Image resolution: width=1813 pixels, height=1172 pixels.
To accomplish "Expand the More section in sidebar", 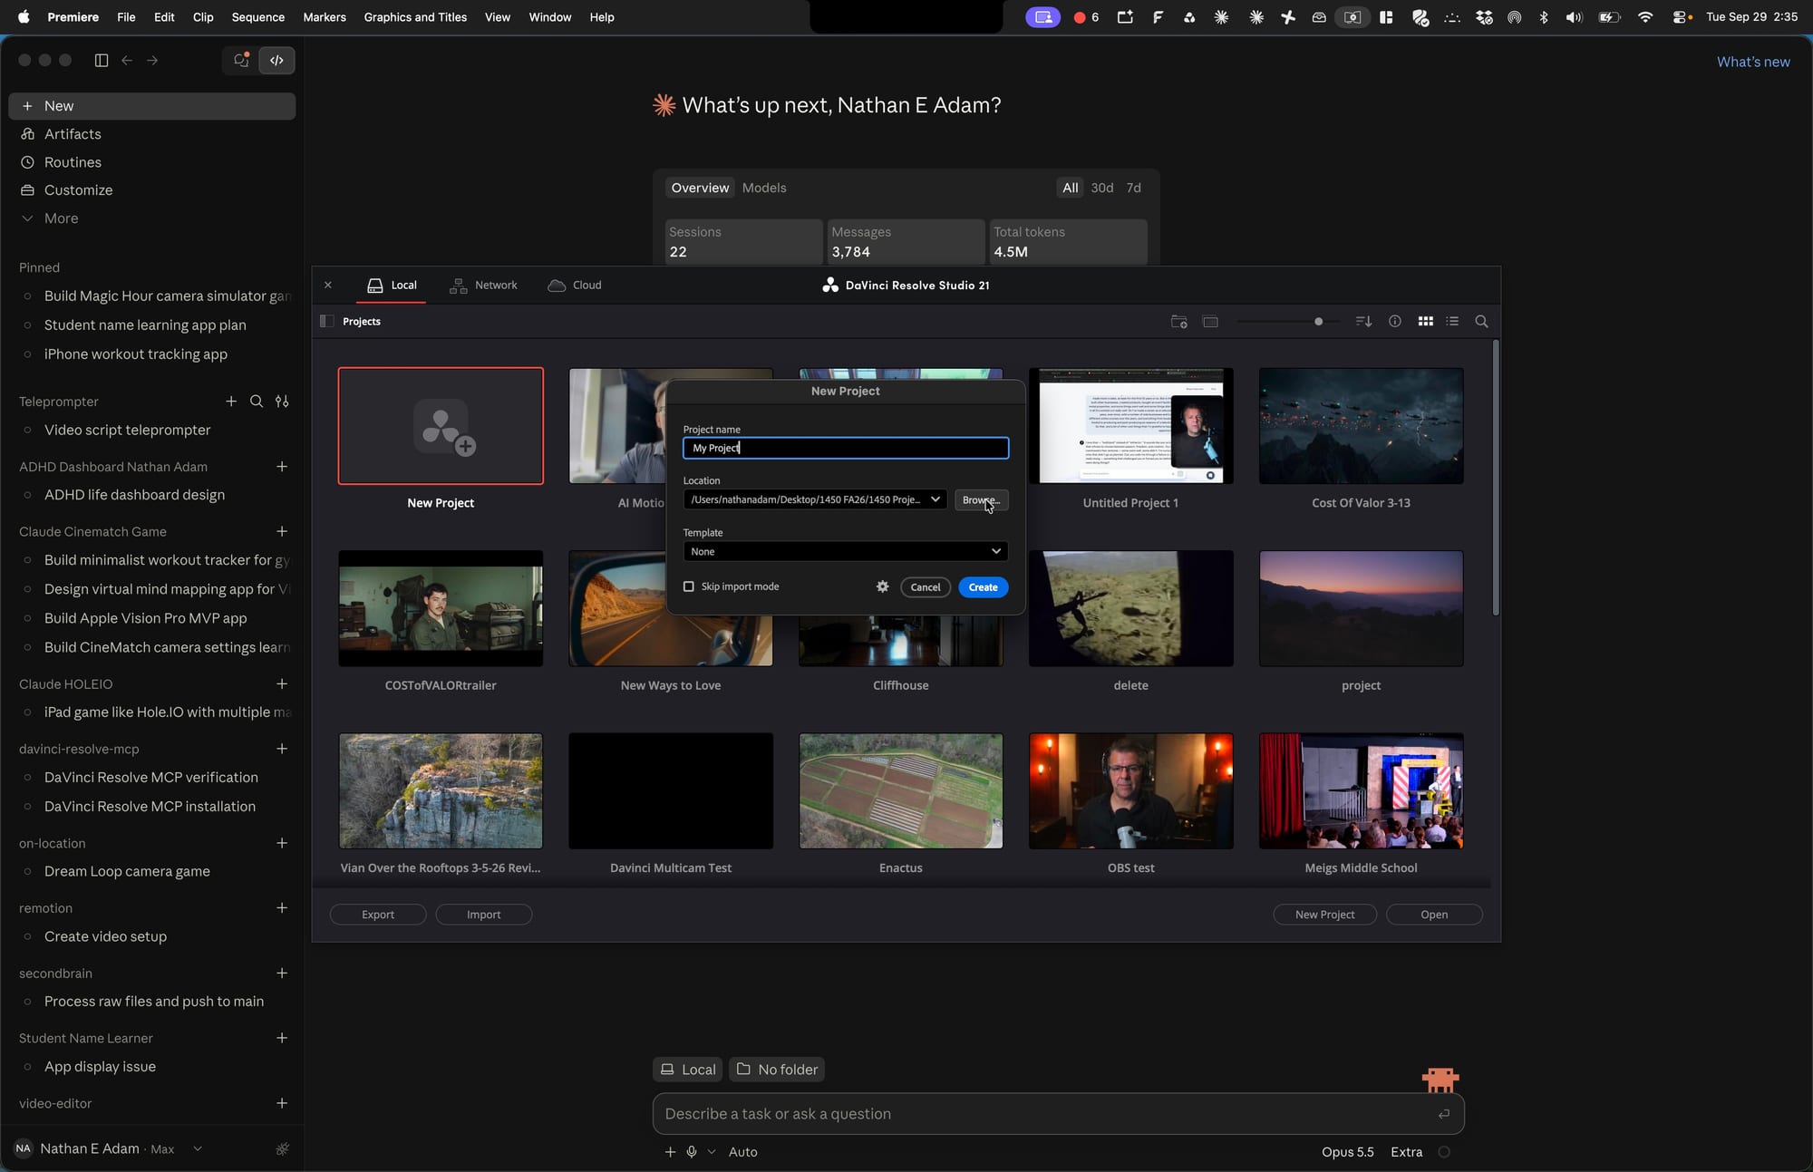I will [152, 218].
